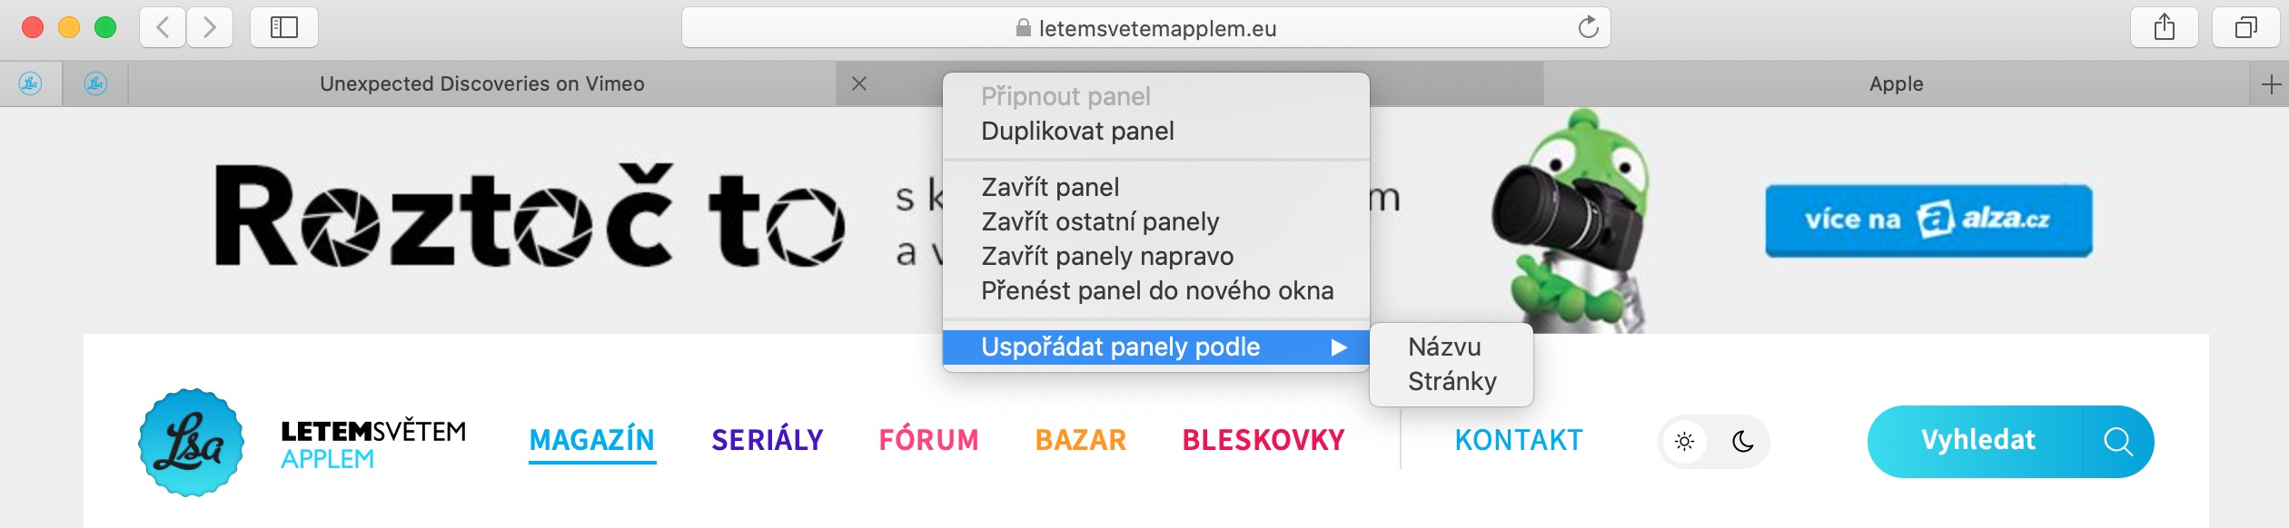Click the magnifier icon next to Vyhledat
This screenshot has height=528, width=2289.
point(2117,442)
